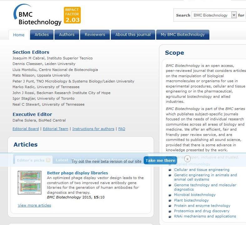Open Plant biotechnology section
The width and height of the screenshot is (246, 225).
click(191, 200)
